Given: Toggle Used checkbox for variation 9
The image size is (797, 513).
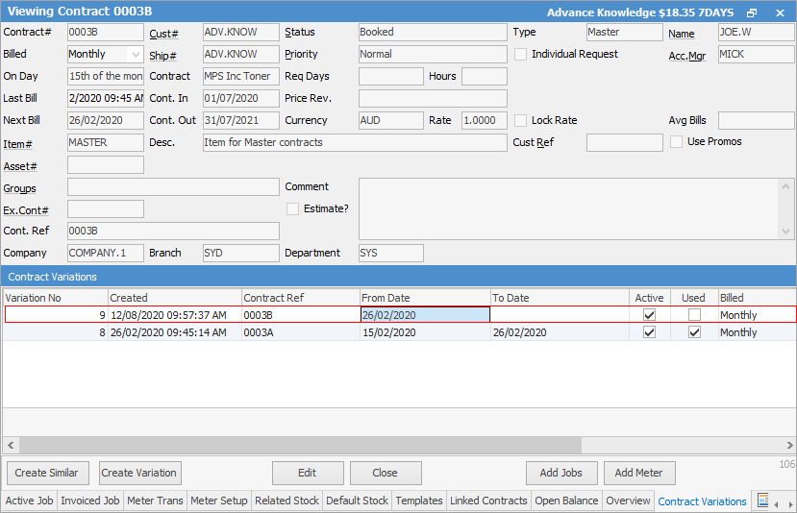Looking at the screenshot, I should [x=694, y=315].
